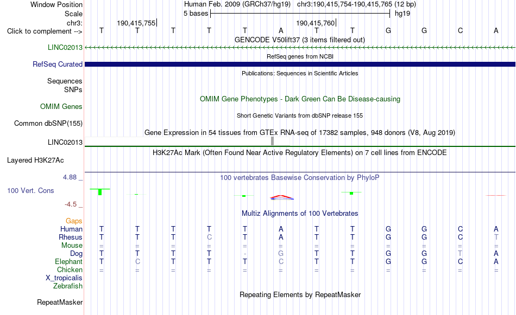This screenshot has height=315, width=516.
Task: Open 'RefSeq genes from NCBI' track title
Action: coord(300,56)
